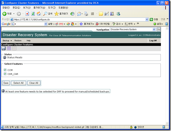Screen dimensions: 171x131
Task: Click the page scrollbar up arrow
Action: tap(167, 29)
